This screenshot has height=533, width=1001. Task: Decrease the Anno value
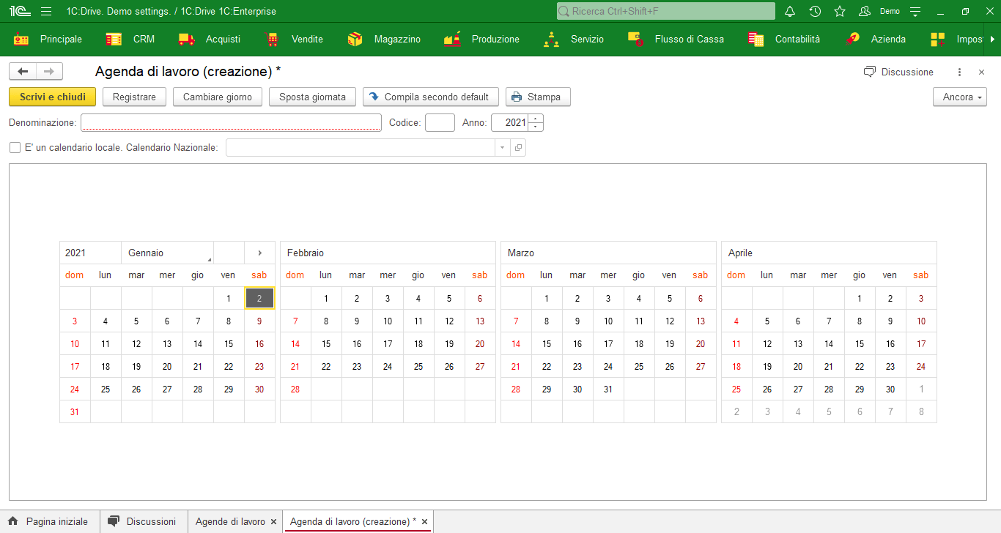click(x=536, y=127)
